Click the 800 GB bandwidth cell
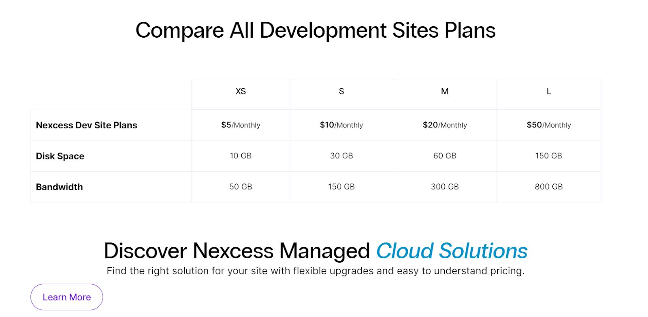 click(549, 187)
